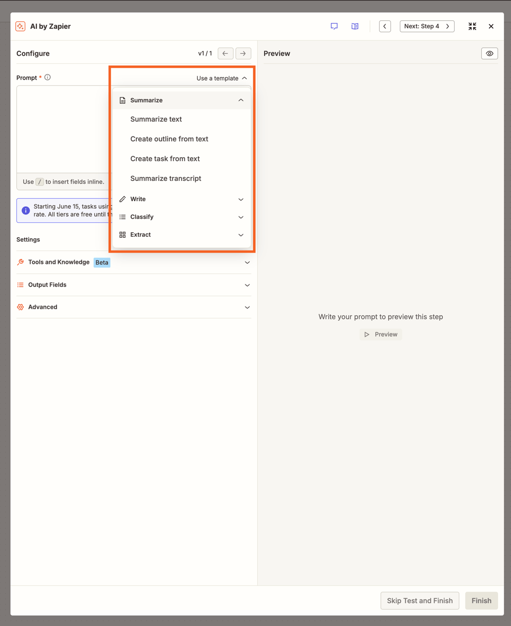Viewport: 511px width, 626px height.
Task: Click the slash key hint in prompt footer
Action: click(x=39, y=182)
